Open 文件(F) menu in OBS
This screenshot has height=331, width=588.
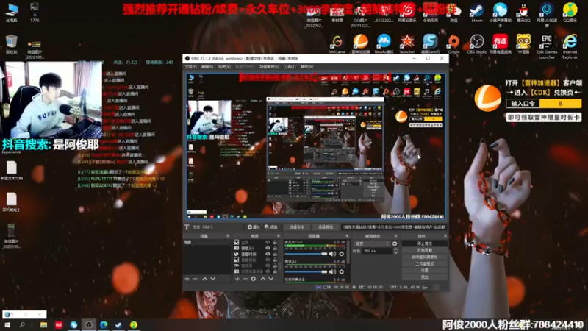coord(190,67)
